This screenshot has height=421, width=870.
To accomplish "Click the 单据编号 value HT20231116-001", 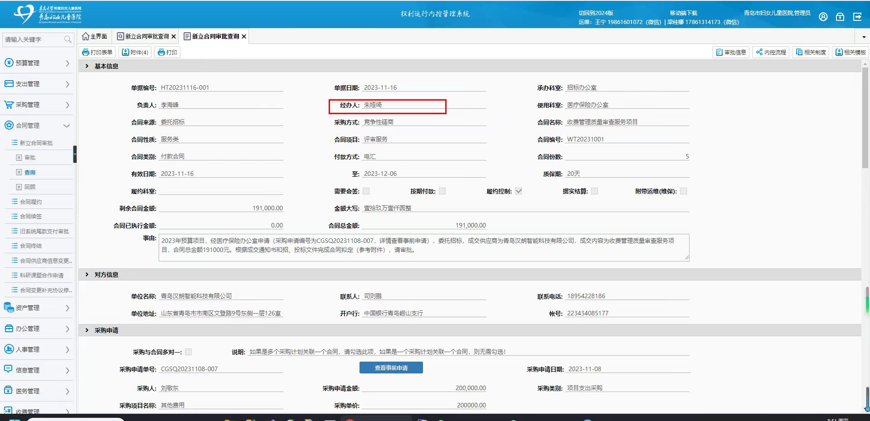I will pos(185,87).
